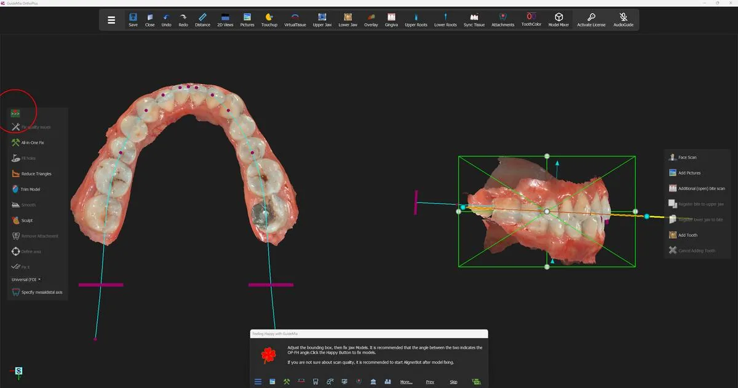Viewport: 738px width, 388px height.
Task: Toggle Lower Jaw visibility
Action: click(347, 20)
